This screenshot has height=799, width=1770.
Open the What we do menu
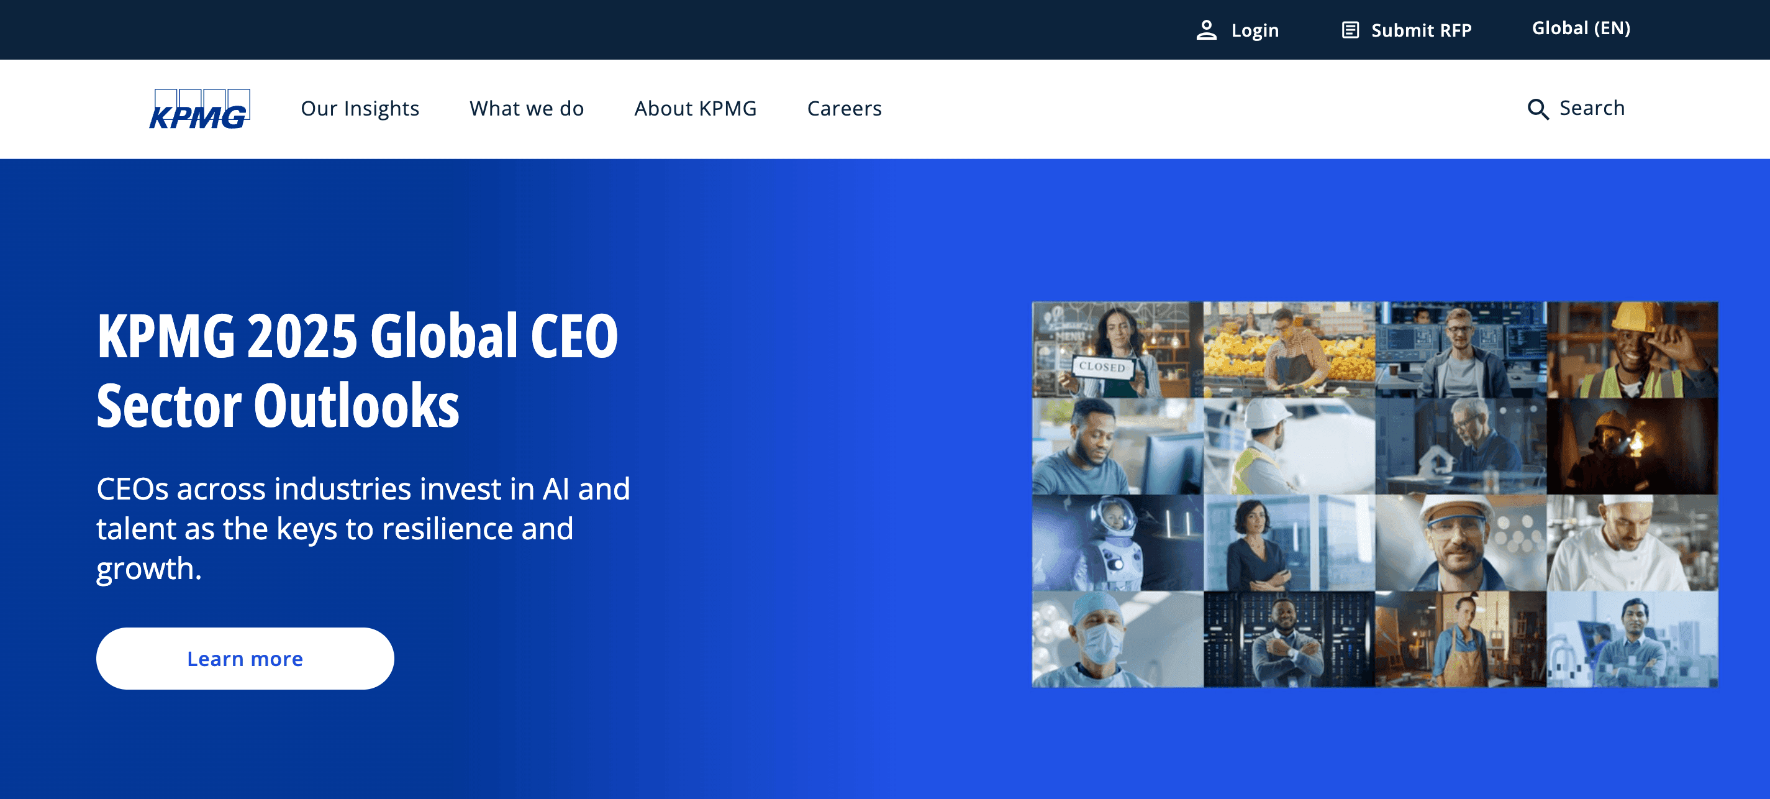tap(526, 109)
